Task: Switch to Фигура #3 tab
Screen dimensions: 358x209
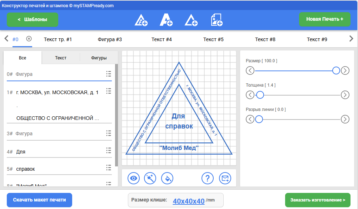Action: pos(110,39)
